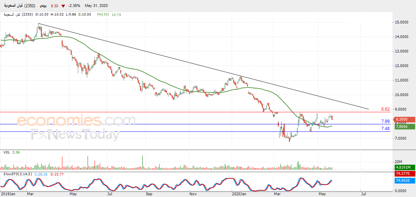The image size is (416, 197).
Task: Click the 14.0000 price axis label
Action: pyautogui.click(x=401, y=37)
